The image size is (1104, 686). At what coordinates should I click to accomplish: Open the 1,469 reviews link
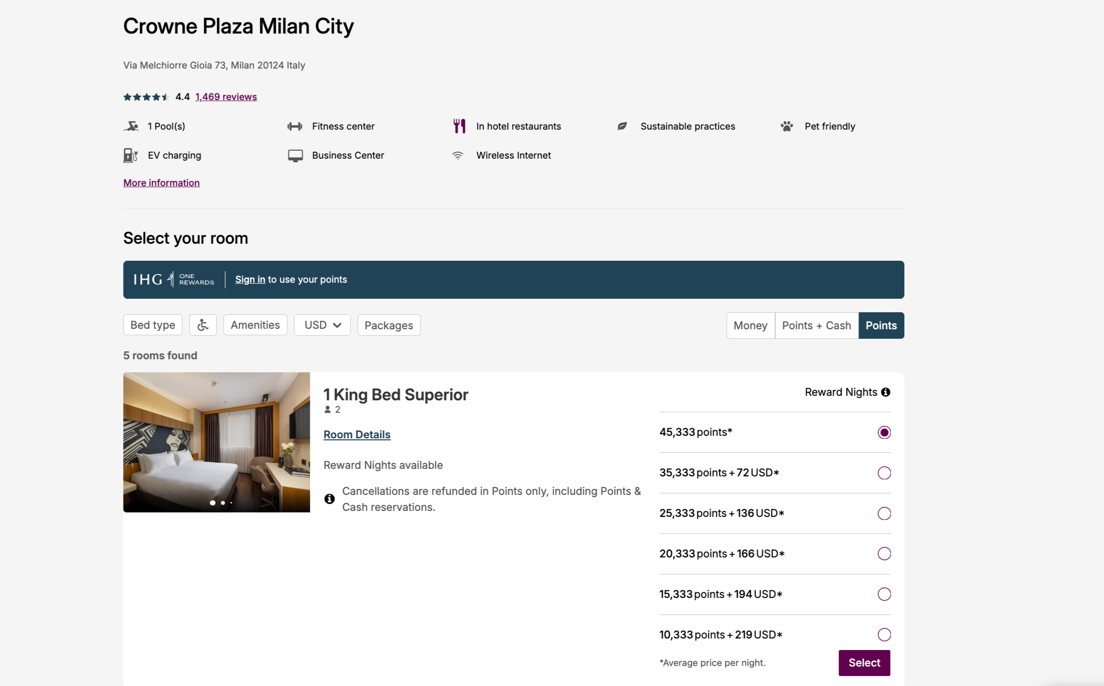click(226, 97)
